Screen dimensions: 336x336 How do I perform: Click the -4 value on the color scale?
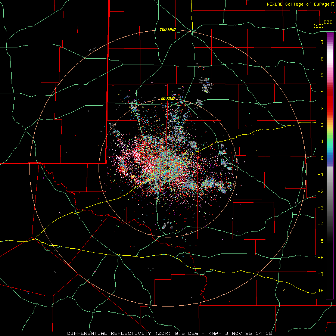[321, 224]
